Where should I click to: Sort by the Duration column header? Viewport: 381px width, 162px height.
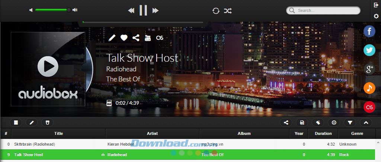(x=323, y=133)
